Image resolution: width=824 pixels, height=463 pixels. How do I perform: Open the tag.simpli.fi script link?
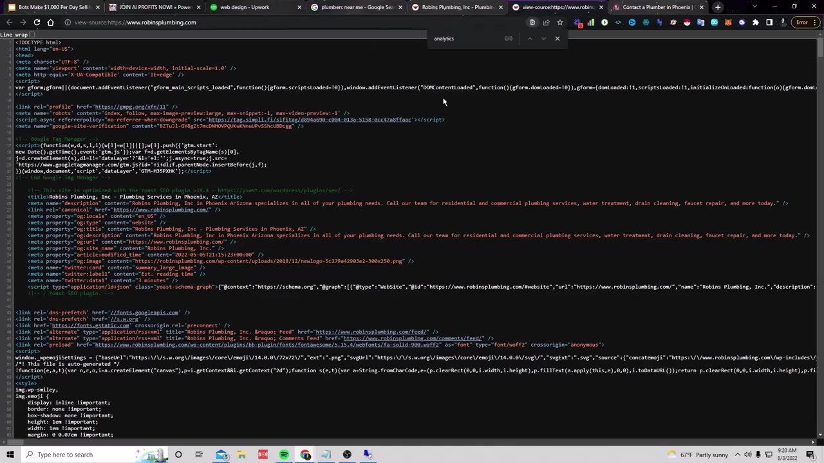[x=310, y=120]
